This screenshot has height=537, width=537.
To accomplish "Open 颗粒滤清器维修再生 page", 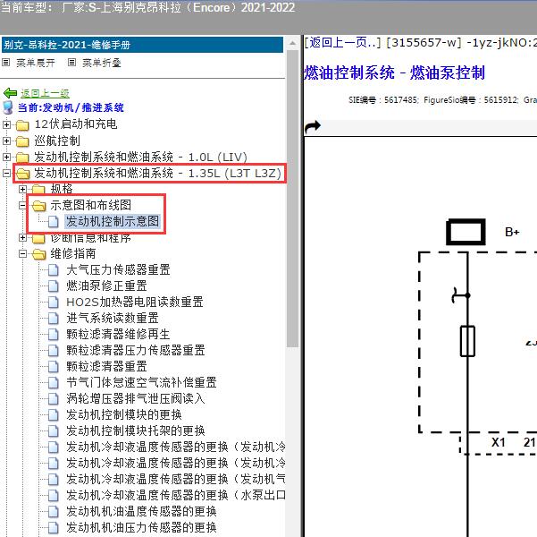I will point(118,334).
